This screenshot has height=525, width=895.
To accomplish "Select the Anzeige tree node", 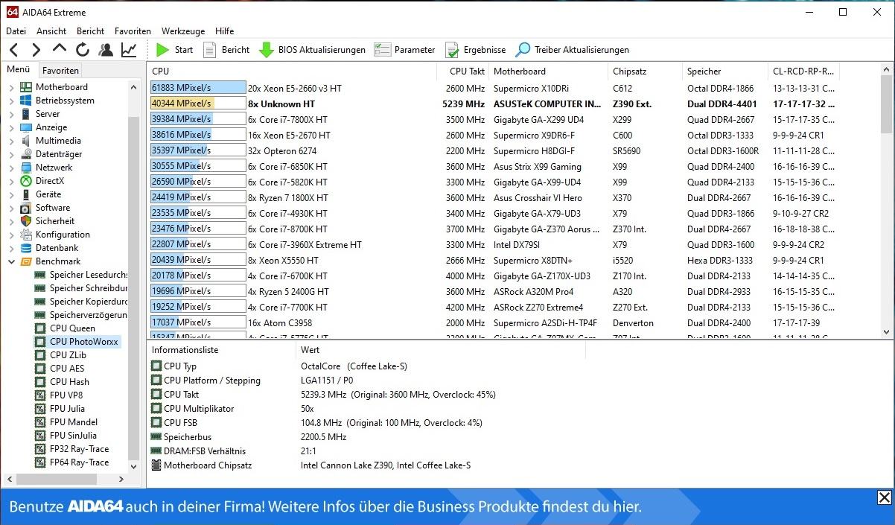I will [51, 127].
